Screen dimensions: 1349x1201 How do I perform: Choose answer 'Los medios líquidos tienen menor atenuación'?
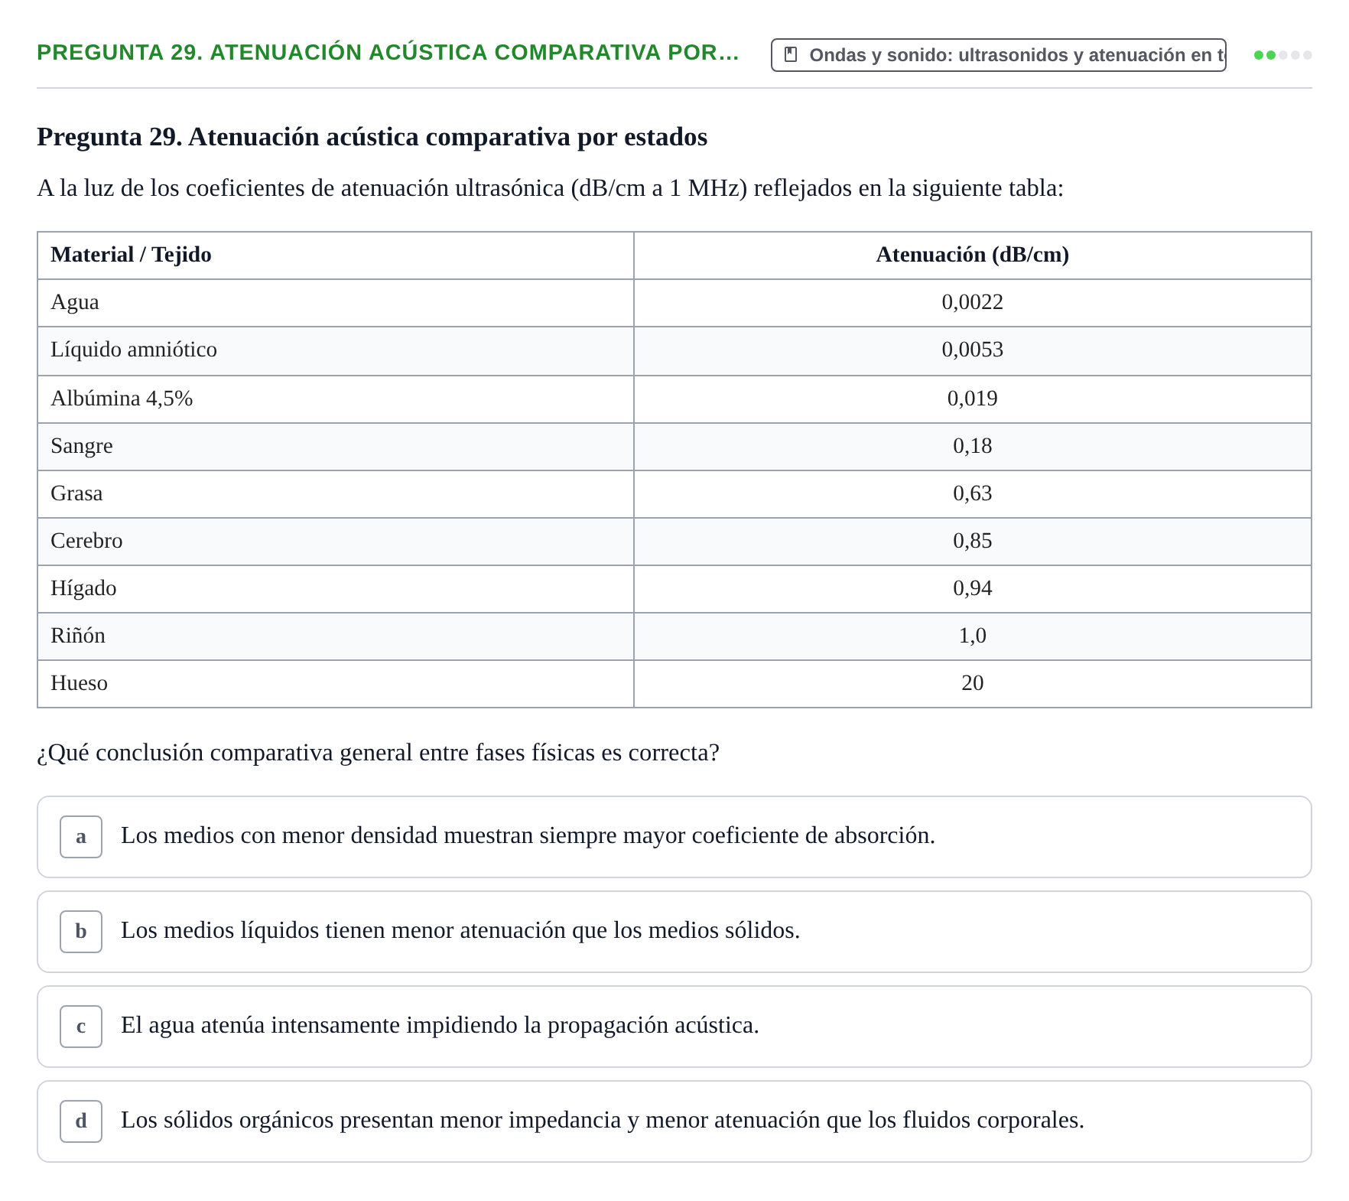point(674,932)
